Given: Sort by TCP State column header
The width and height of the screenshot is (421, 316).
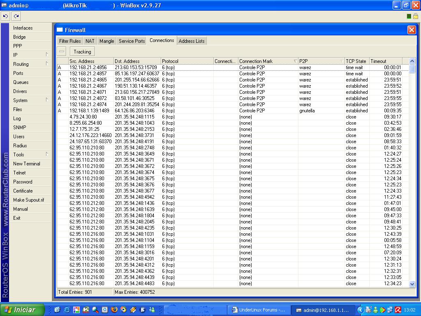Looking at the screenshot, I should click(x=357, y=61).
